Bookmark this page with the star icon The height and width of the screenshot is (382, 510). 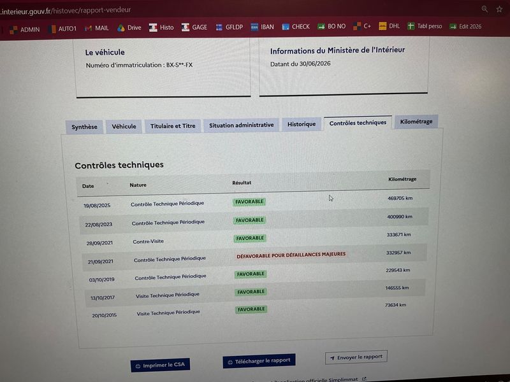click(x=499, y=9)
